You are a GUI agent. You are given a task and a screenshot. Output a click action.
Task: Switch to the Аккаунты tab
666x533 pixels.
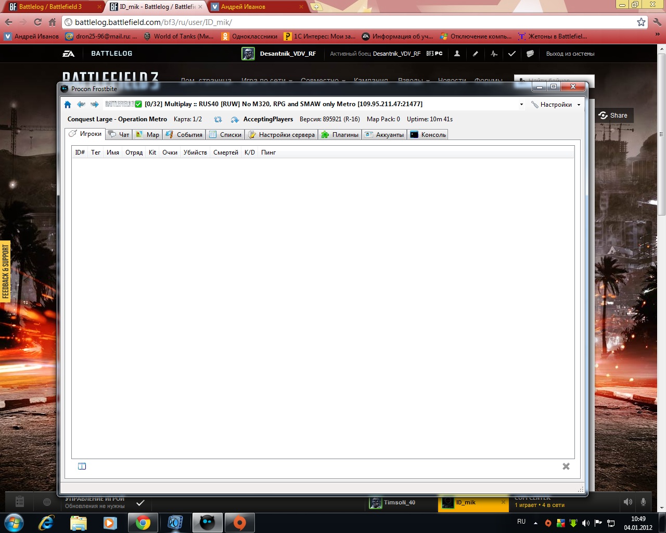385,134
